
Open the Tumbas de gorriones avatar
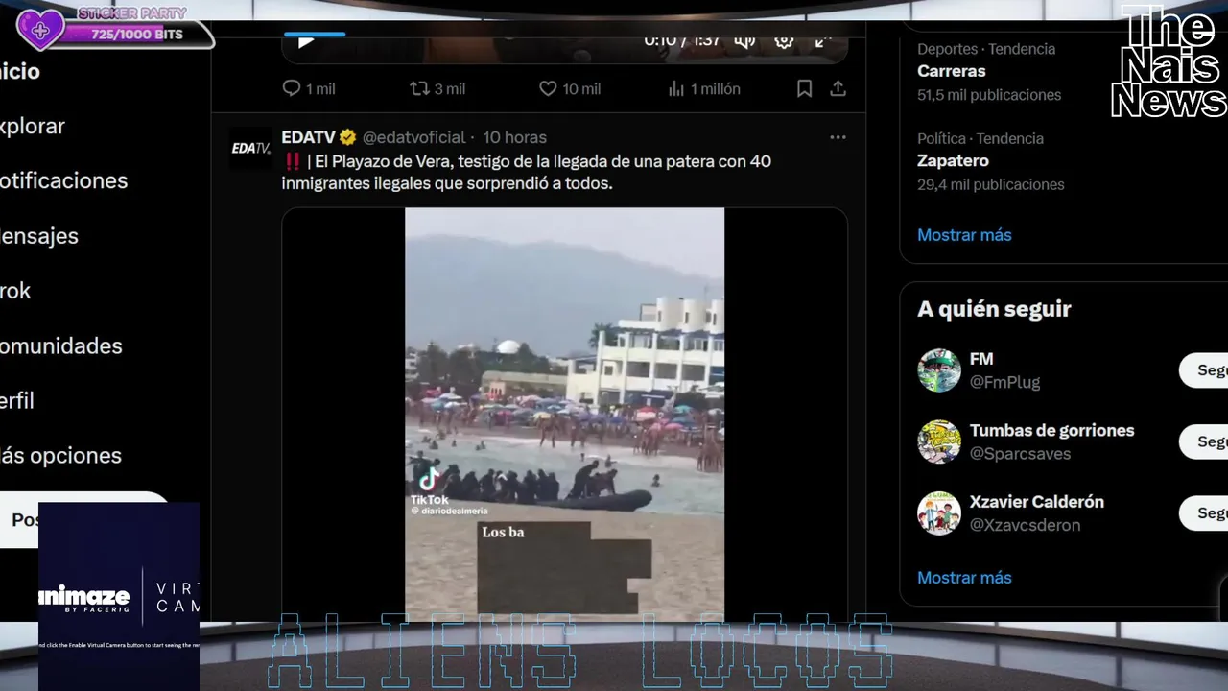(939, 441)
